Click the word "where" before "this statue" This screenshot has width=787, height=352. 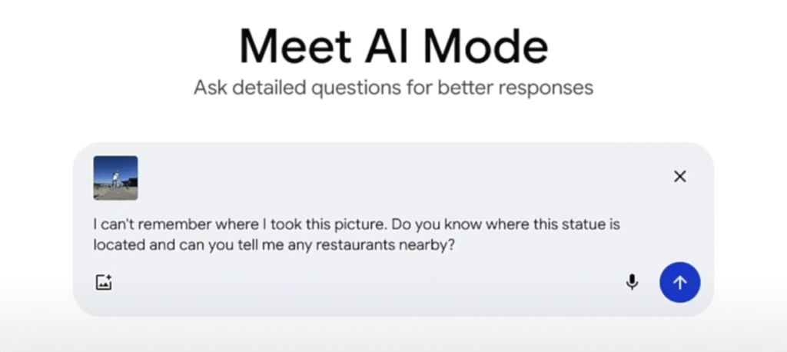(x=478, y=227)
